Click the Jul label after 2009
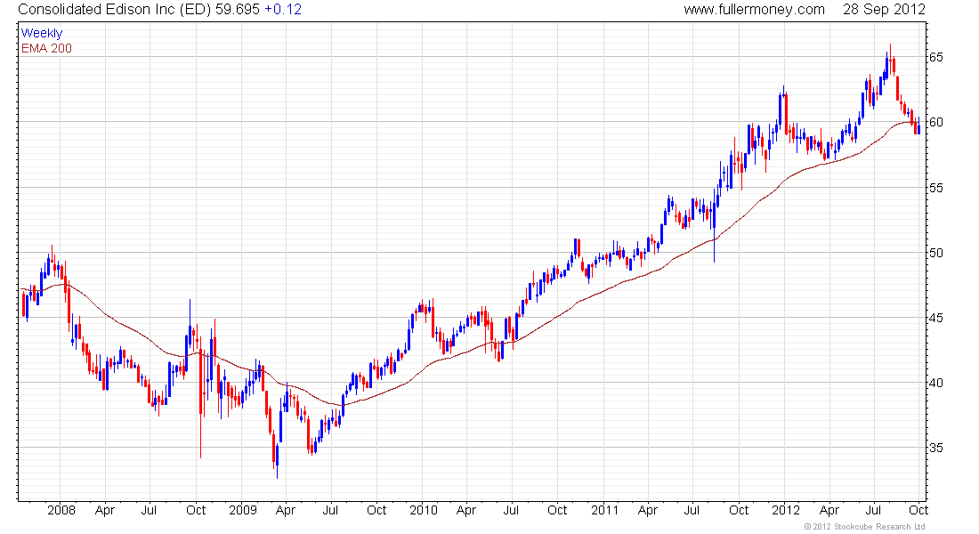979x534 pixels. point(330,510)
